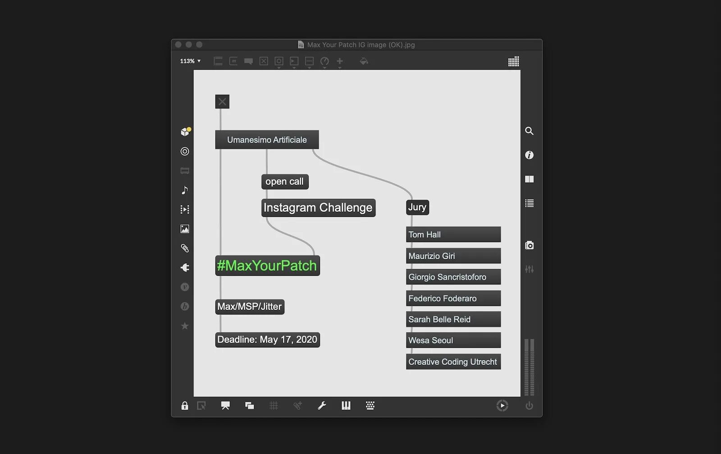This screenshot has width=721, height=454.
Task: Click the Sarah Belle Reid message box
Action: coord(453,319)
